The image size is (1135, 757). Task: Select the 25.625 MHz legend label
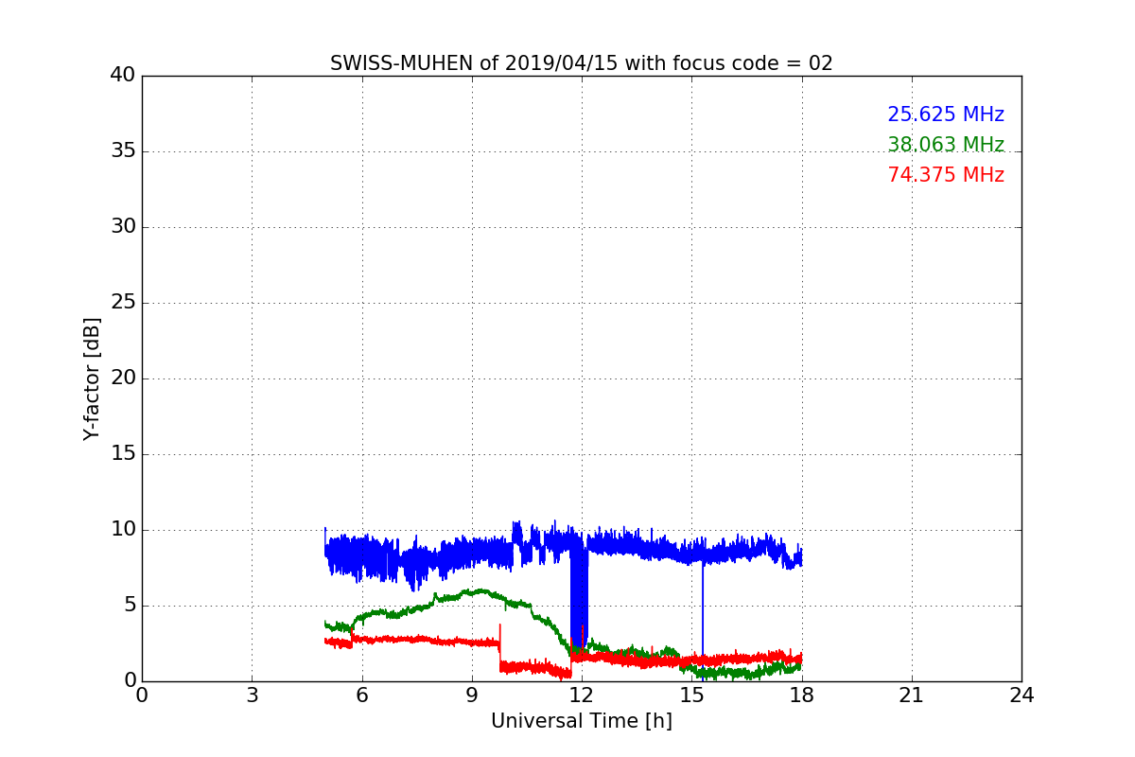946,114
